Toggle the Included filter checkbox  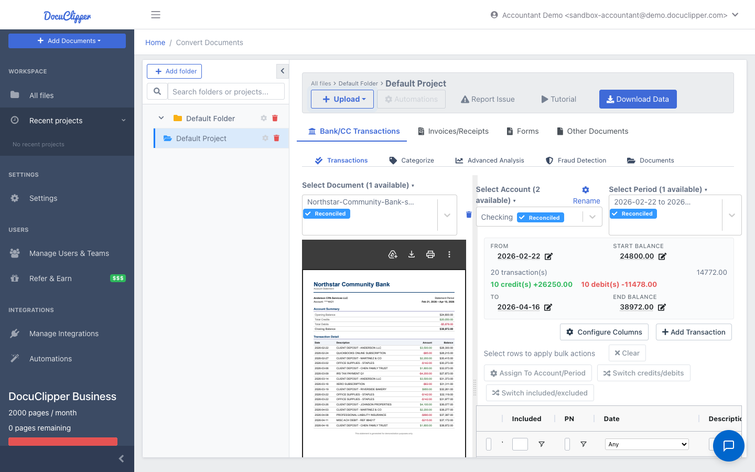point(520,444)
